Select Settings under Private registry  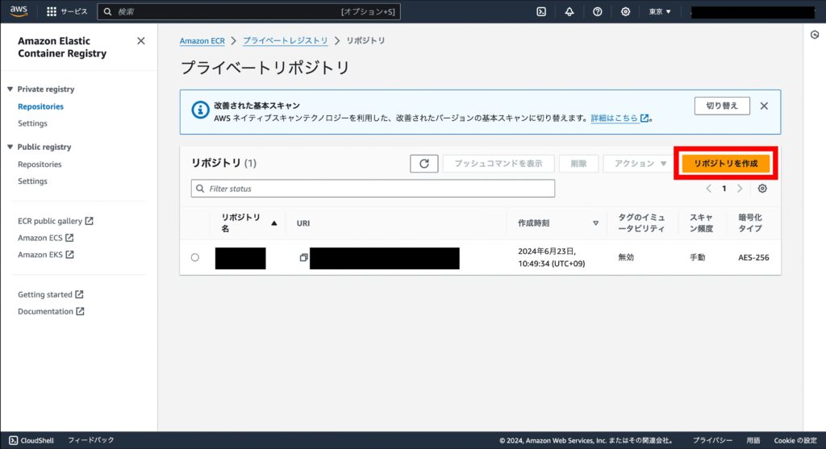(x=32, y=123)
